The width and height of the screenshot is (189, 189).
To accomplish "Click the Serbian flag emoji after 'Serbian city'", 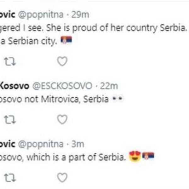I will tap(66, 40).
